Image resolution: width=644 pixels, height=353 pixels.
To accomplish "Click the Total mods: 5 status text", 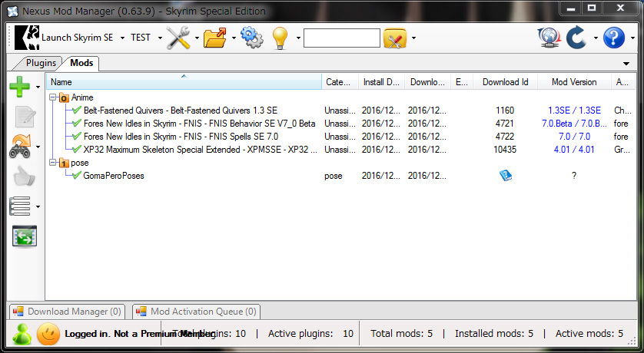I will (x=402, y=334).
